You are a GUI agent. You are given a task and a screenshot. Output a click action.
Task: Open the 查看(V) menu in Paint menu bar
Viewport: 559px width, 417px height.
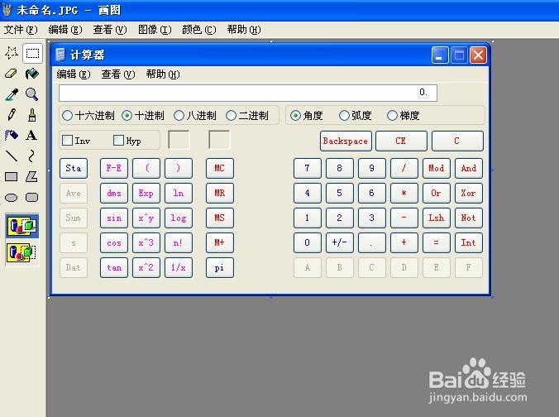[x=110, y=30]
